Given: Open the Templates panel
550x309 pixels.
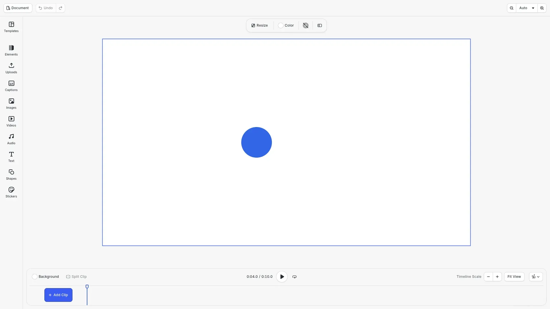Looking at the screenshot, I should click(11, 27).
